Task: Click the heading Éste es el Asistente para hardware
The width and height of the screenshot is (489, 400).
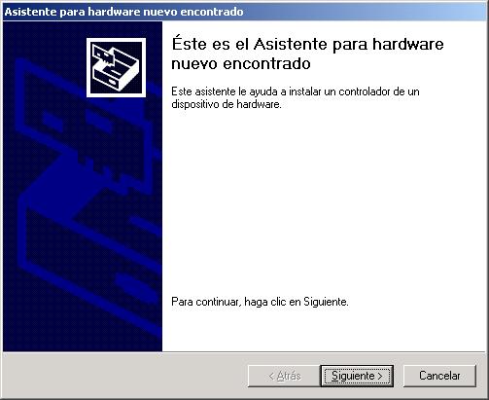Action: point(307,44)
